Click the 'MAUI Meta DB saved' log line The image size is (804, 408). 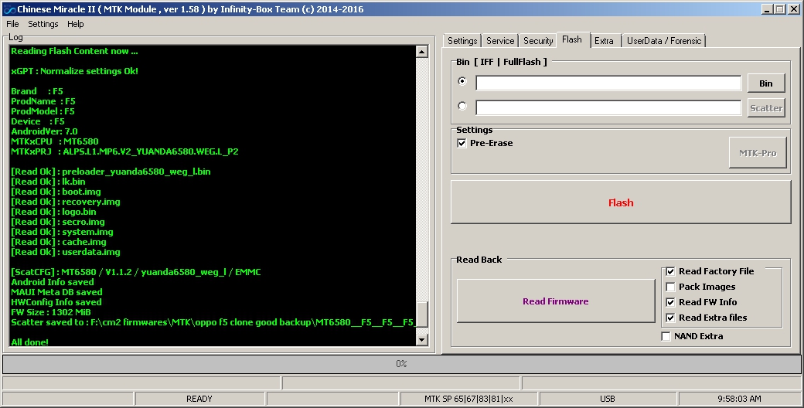[x=56, y=292]
